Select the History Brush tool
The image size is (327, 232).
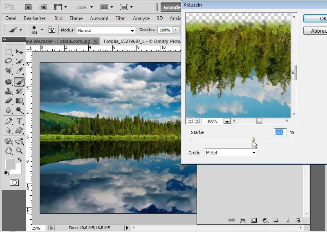(x=19, y=91)
